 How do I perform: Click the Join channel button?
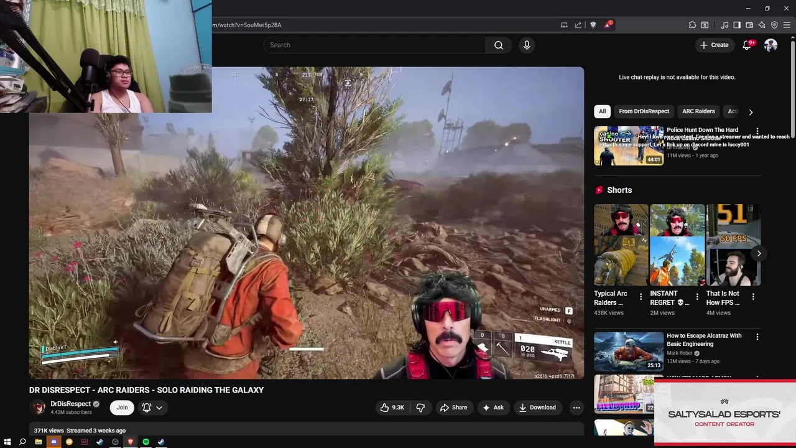122,408
